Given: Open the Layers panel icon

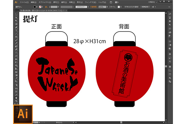Looking at the screenshot, I should tap(170, 67).
